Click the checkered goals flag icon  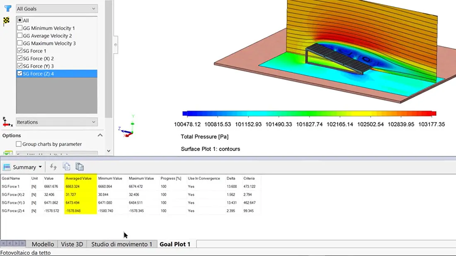pos(6,21)
